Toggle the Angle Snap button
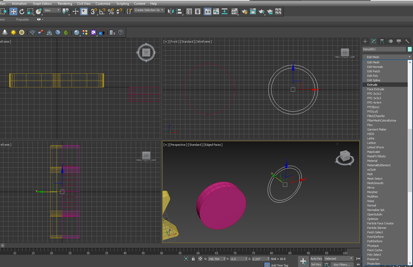 coord(102,11)
